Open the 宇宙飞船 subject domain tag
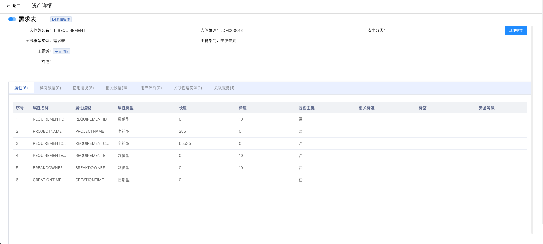The image size is (543, 244). point(62,51)
